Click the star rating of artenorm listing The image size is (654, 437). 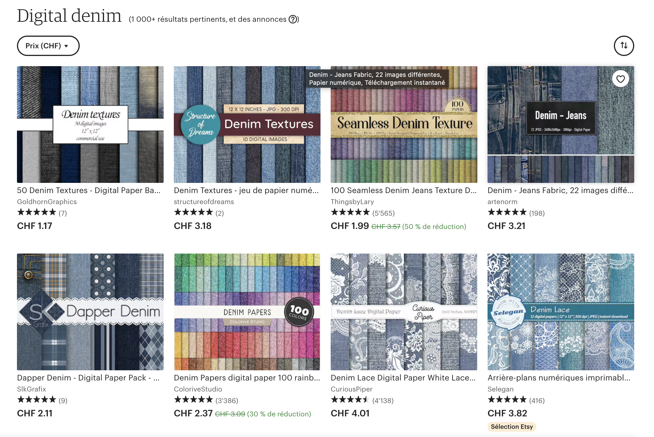click(507, 212)
